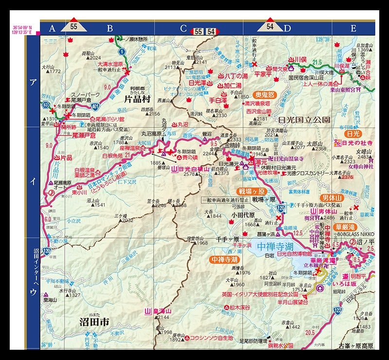Click the pink いろは坂 label

(345, 284)
